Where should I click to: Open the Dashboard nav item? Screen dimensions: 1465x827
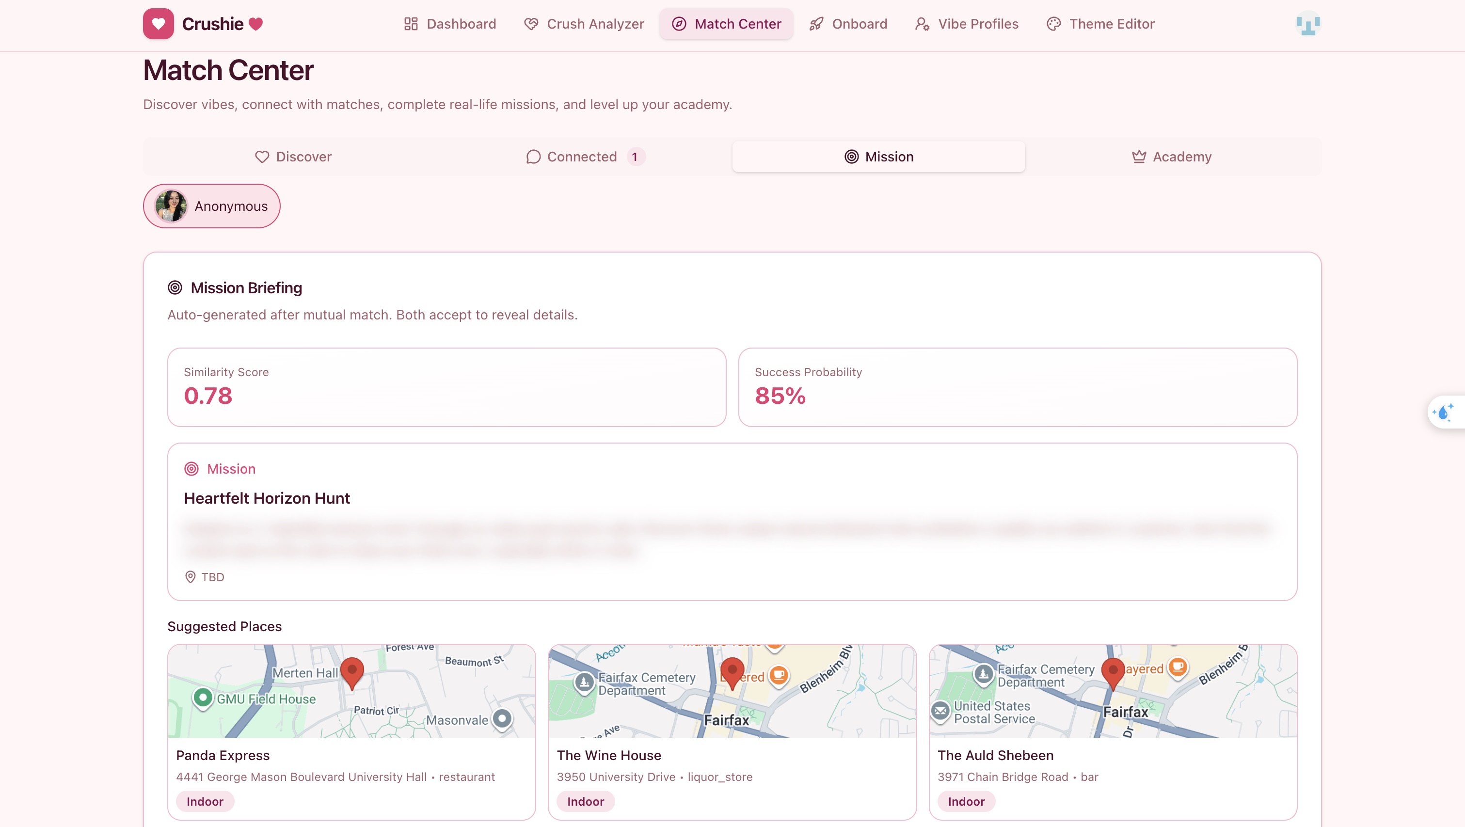coord(449,24)
